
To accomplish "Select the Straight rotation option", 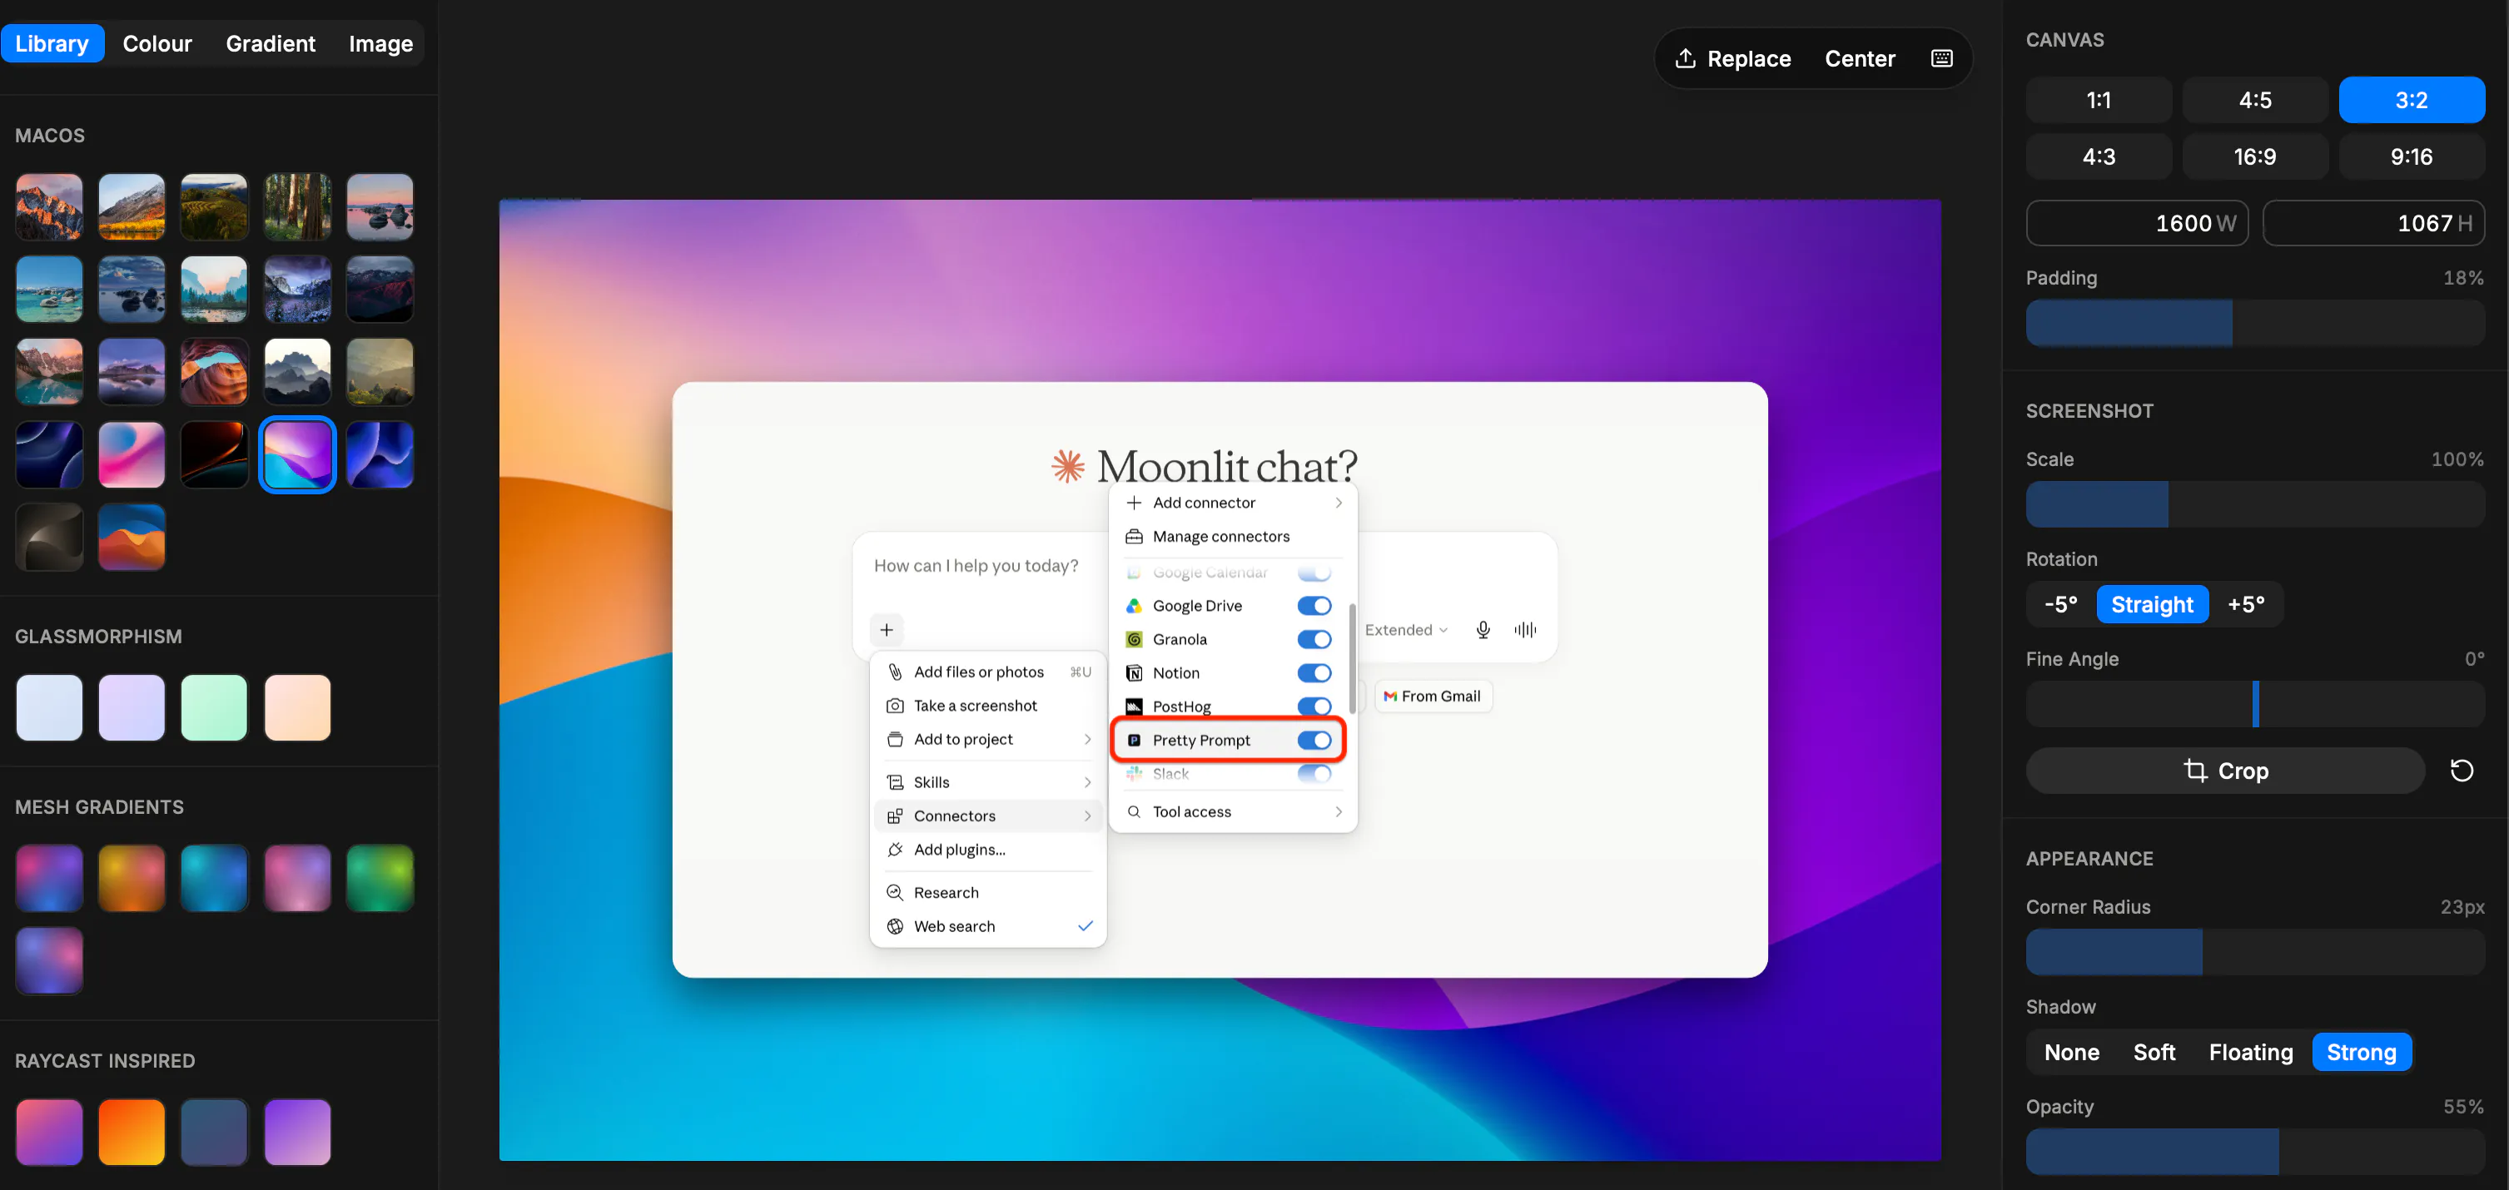I will [2152, 604].
